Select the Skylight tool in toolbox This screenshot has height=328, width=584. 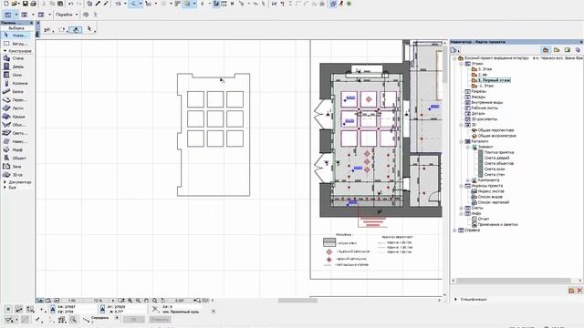(15, 133)
